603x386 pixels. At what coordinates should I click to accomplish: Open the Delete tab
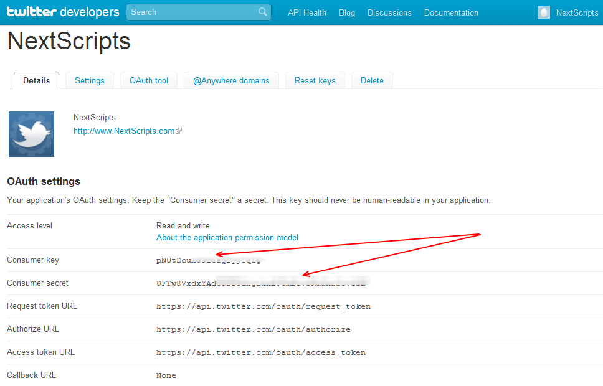click(372, 81)
